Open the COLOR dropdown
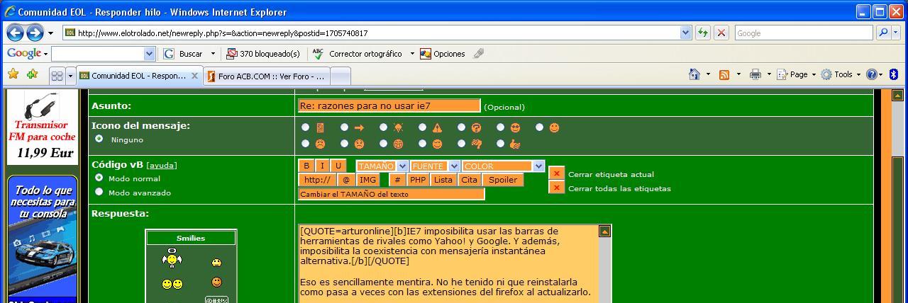The height and width of the screenshot is (303, 908). (x=503, y=166)
